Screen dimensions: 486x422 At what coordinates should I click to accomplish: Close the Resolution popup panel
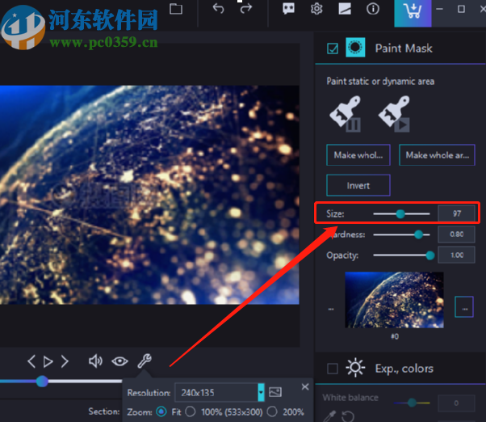point(305,386)
